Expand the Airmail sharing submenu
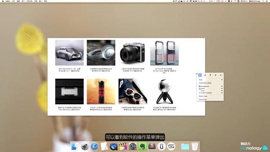 coord(210,91)
